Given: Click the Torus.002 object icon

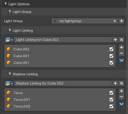Looking at the screenshot, I should 9,106.
